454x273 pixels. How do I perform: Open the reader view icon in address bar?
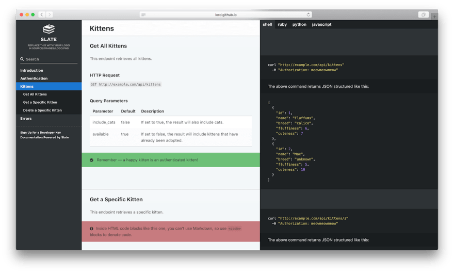coord(143,14)
